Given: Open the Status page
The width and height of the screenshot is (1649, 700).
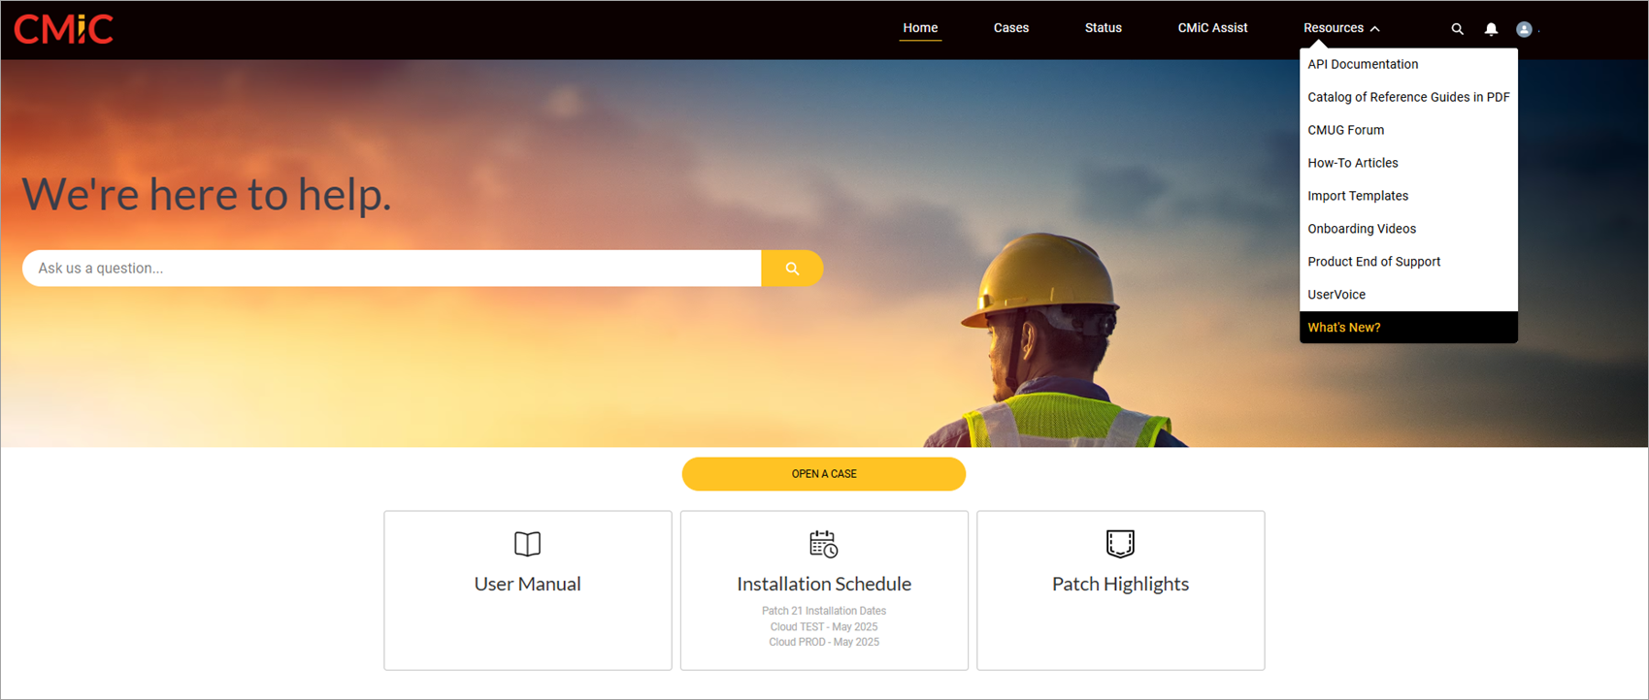Looking at the screenshot, I should pos(1103,28).
